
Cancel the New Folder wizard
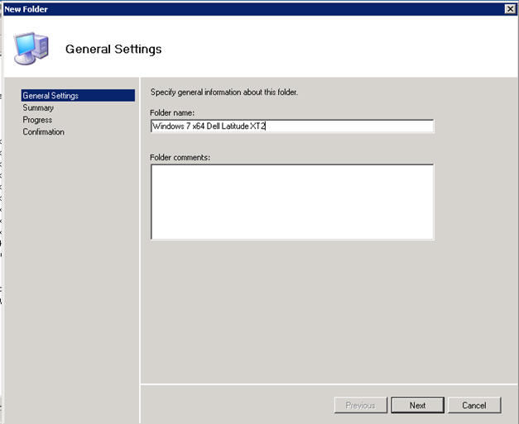474,405
